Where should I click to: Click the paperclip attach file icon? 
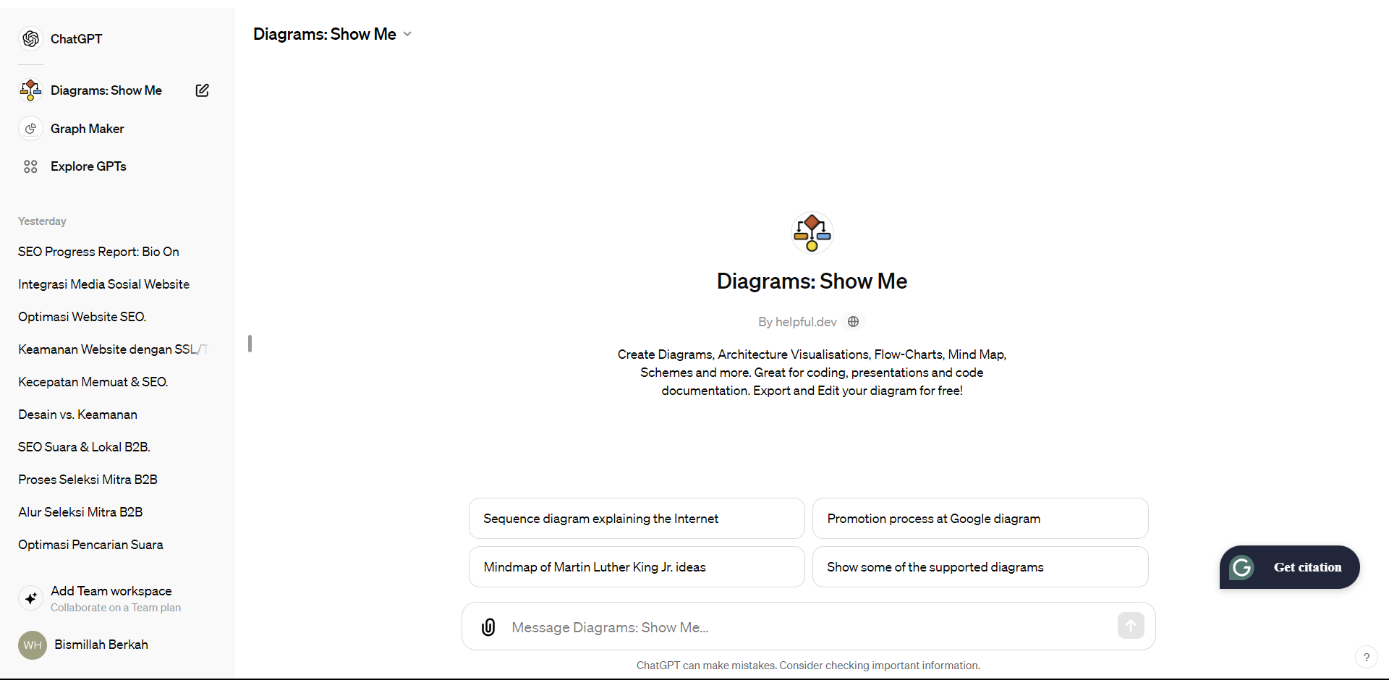pos(488,627)
